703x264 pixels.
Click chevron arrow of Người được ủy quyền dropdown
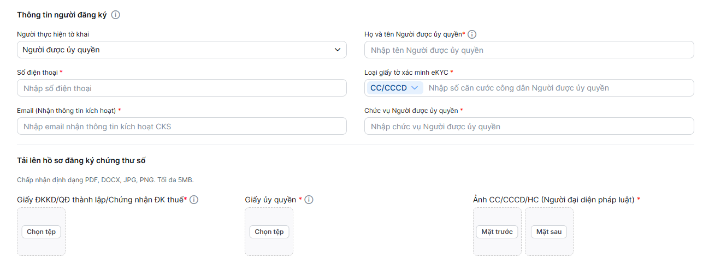[337, 50]
